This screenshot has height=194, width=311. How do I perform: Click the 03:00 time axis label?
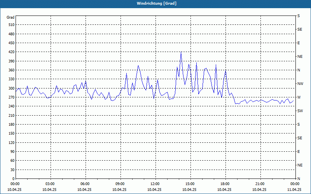pos(51,184)
